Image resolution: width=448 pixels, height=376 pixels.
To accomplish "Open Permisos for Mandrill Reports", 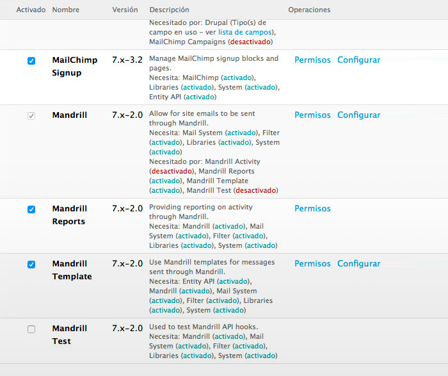I will 312,209.
